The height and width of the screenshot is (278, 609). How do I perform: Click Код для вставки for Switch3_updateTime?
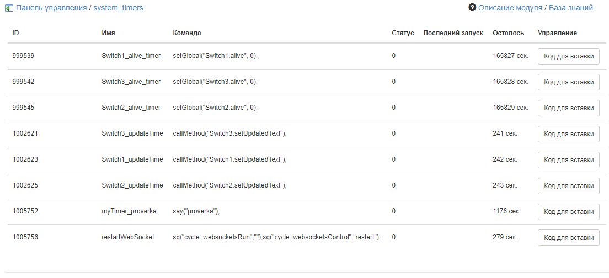click(568, 133)
